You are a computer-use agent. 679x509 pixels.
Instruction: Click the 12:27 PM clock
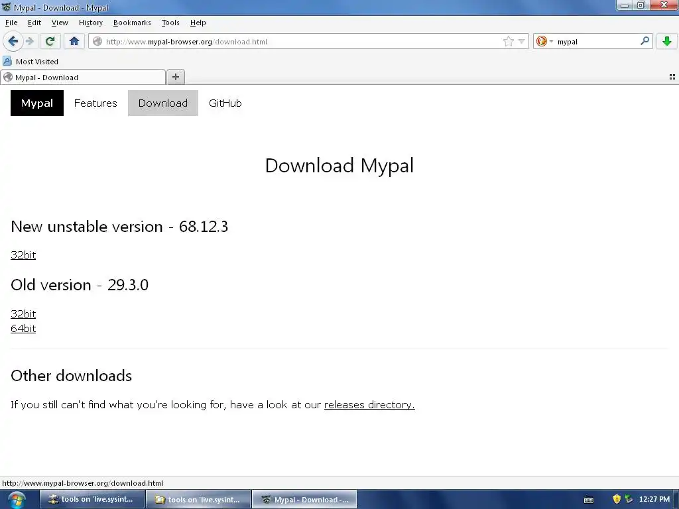coord(654,500)
